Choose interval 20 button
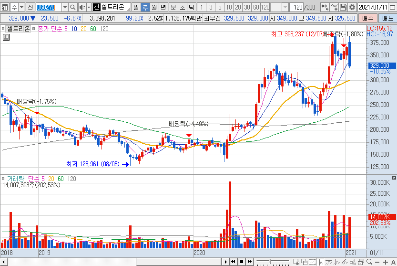This screenshot has height=266, width=397. tap(238, 7)
